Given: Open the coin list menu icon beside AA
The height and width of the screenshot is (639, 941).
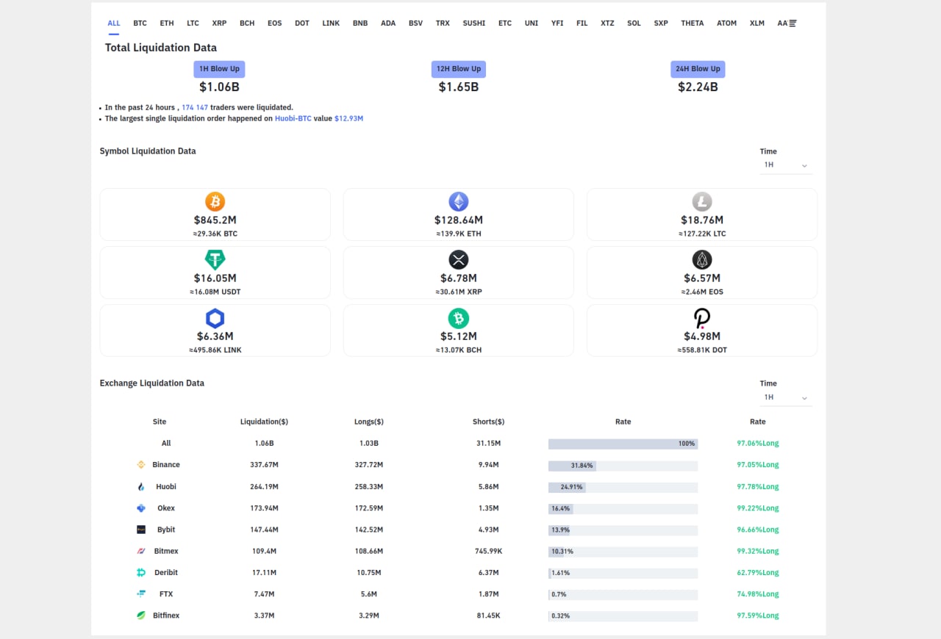Looking at the screenshot, I should 792,24.
